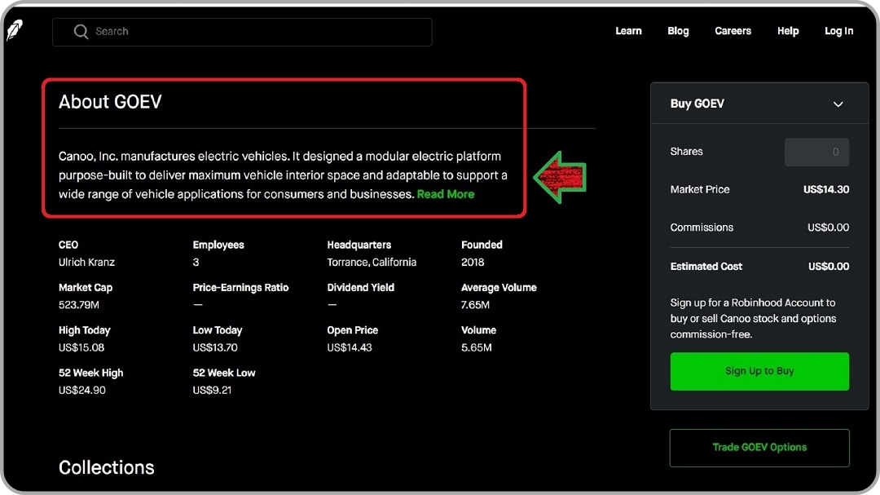Click the Read More link
The height and width of the screenshot is (495, 880).
coord(446,194)
